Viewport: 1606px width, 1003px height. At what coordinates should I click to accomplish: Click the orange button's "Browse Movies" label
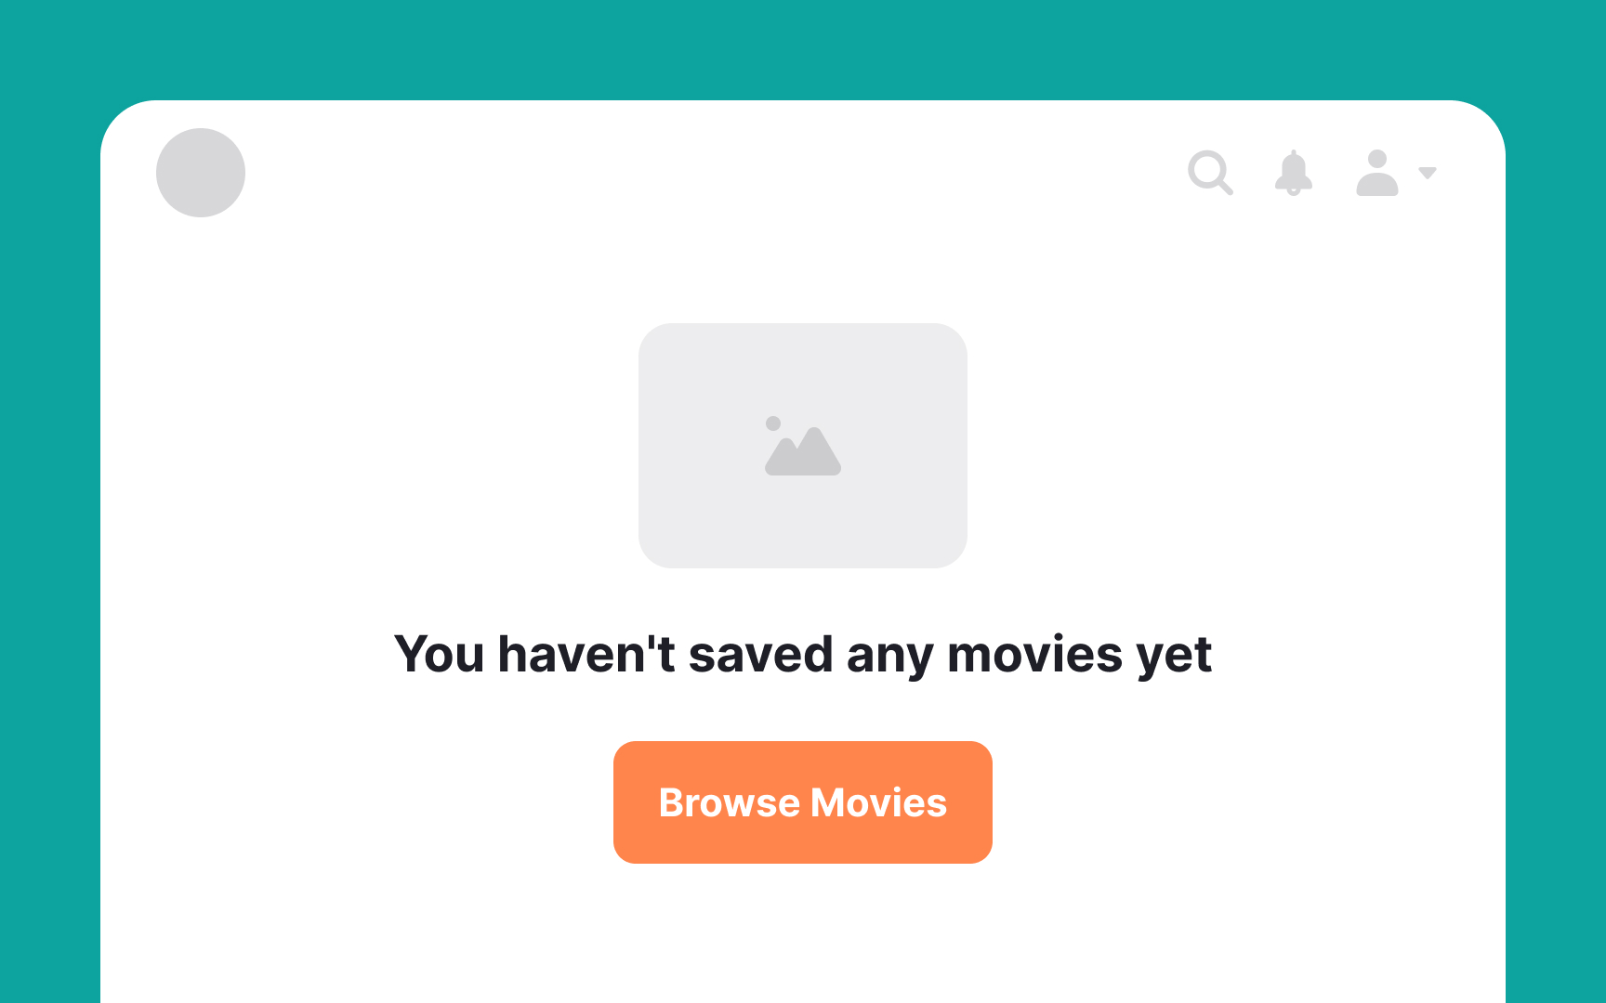803,802
